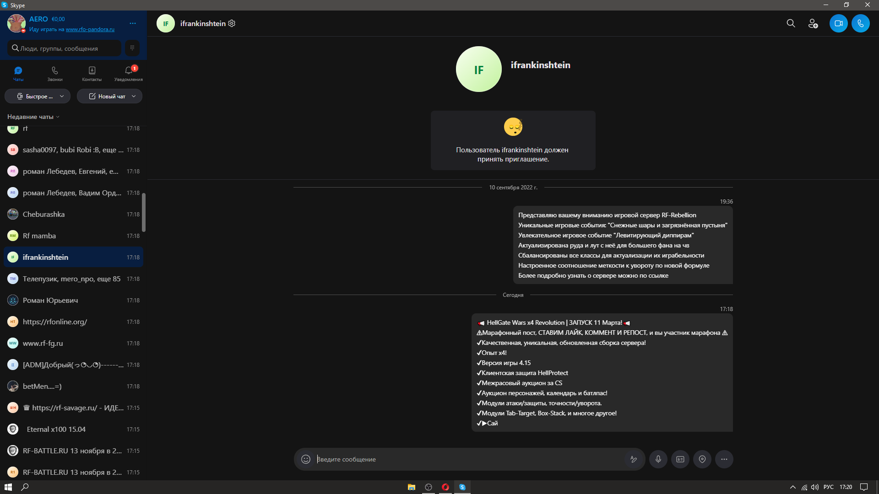Open the Cheburashka chat

pos(73,214)
